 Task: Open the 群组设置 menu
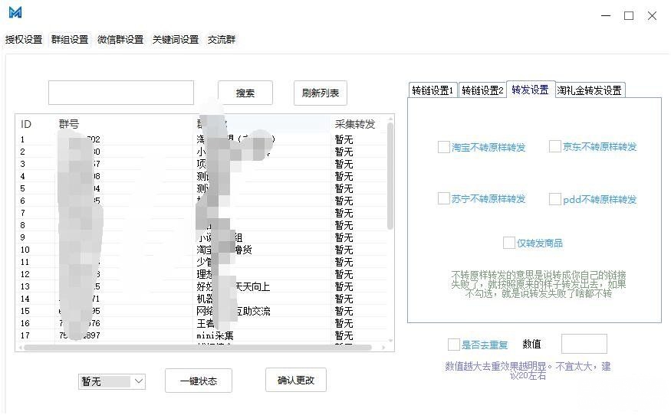point(70,40)
